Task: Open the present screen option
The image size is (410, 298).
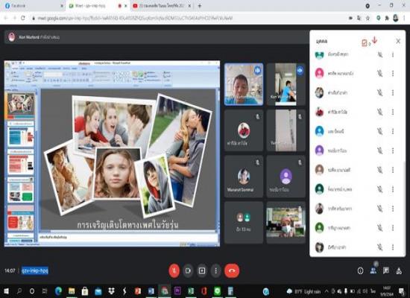Action: (x=202, y=270)
